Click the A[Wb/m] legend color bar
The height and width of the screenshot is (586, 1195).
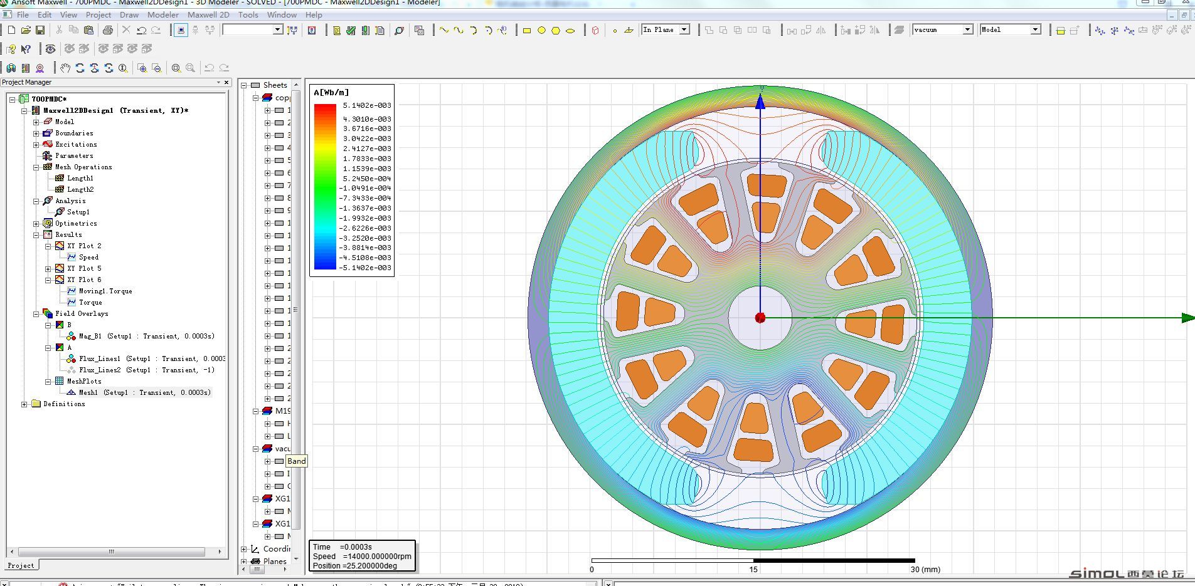point(325,187)
